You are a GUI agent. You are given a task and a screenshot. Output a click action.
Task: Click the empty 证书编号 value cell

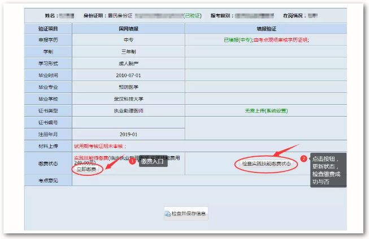pos(128,123)
